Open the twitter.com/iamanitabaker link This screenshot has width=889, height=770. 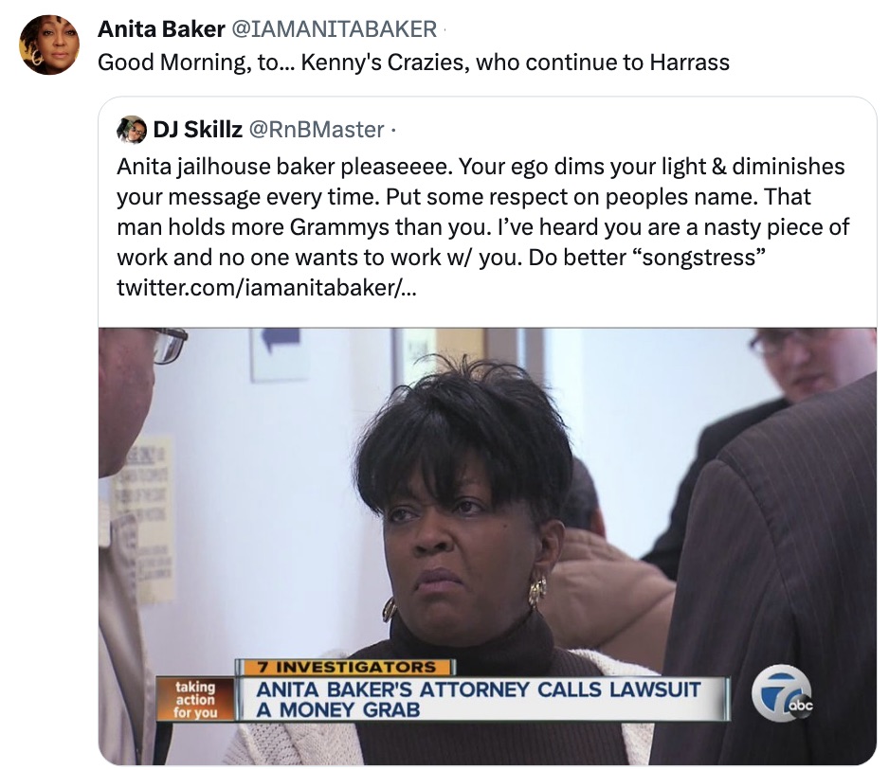click(x=266, y=288)
